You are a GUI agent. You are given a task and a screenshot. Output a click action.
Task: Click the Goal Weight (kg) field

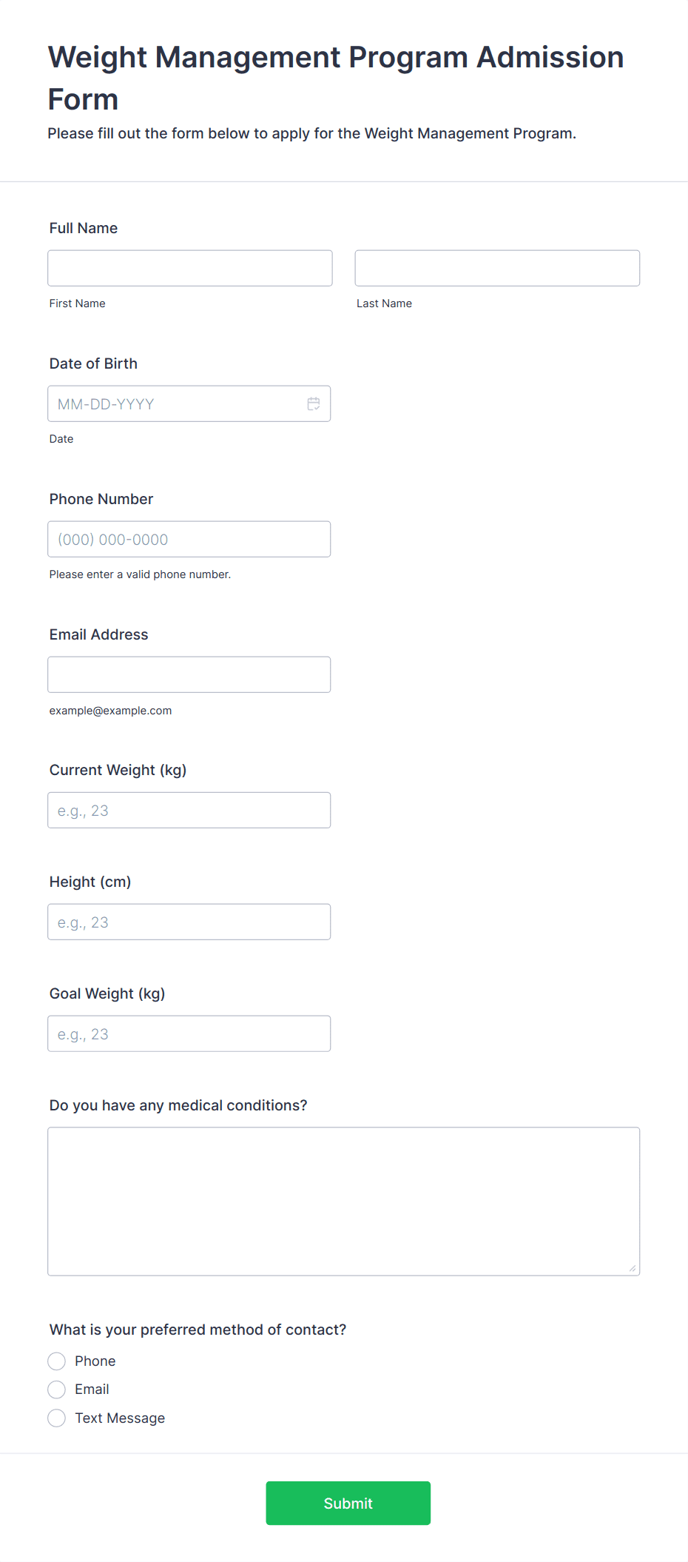(189, 1033)
